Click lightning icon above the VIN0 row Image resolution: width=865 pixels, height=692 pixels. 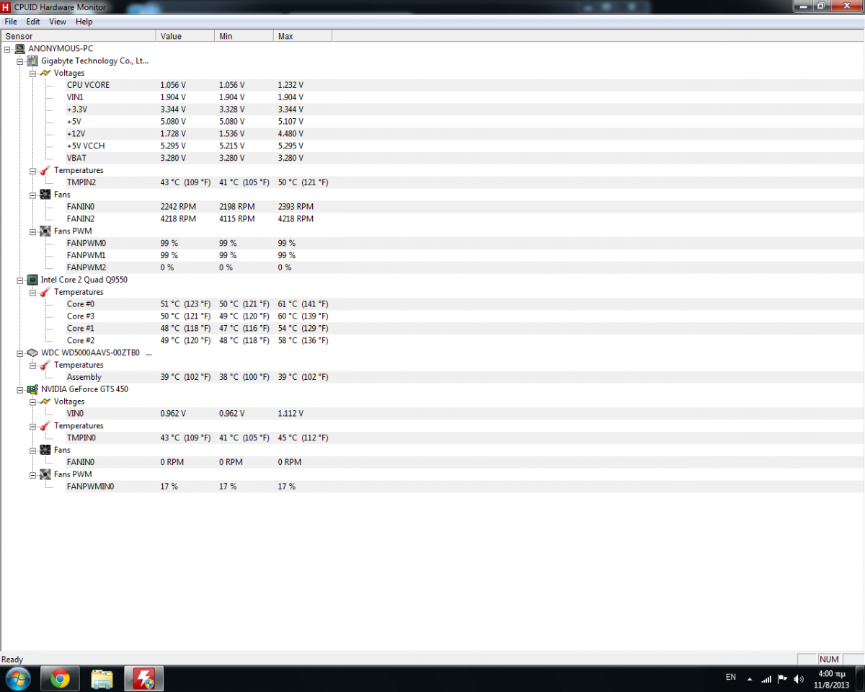[x=45, y=402]
